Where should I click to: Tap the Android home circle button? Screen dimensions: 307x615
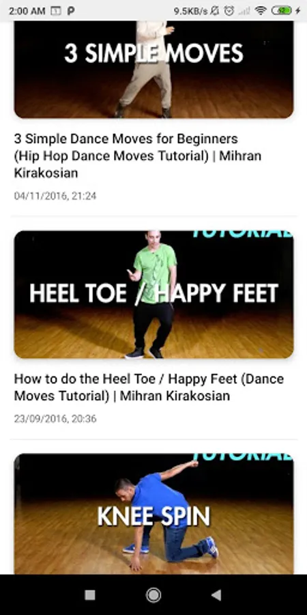(153, 595)
